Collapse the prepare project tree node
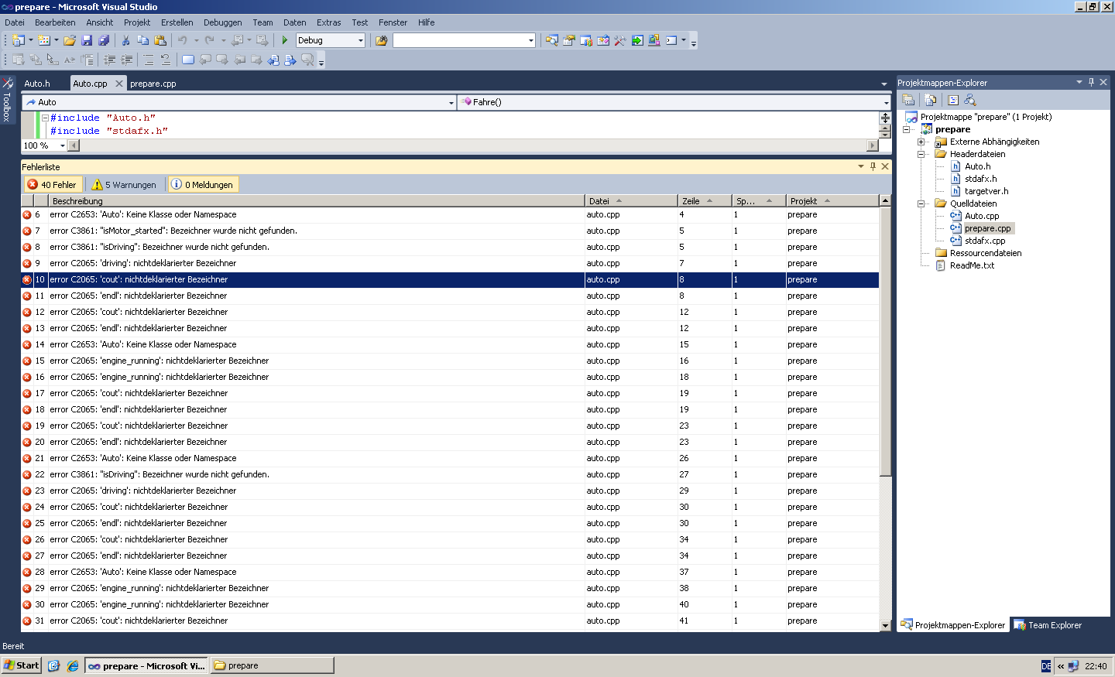This screenshot has height=677, width=1115. tap(906, 129)
